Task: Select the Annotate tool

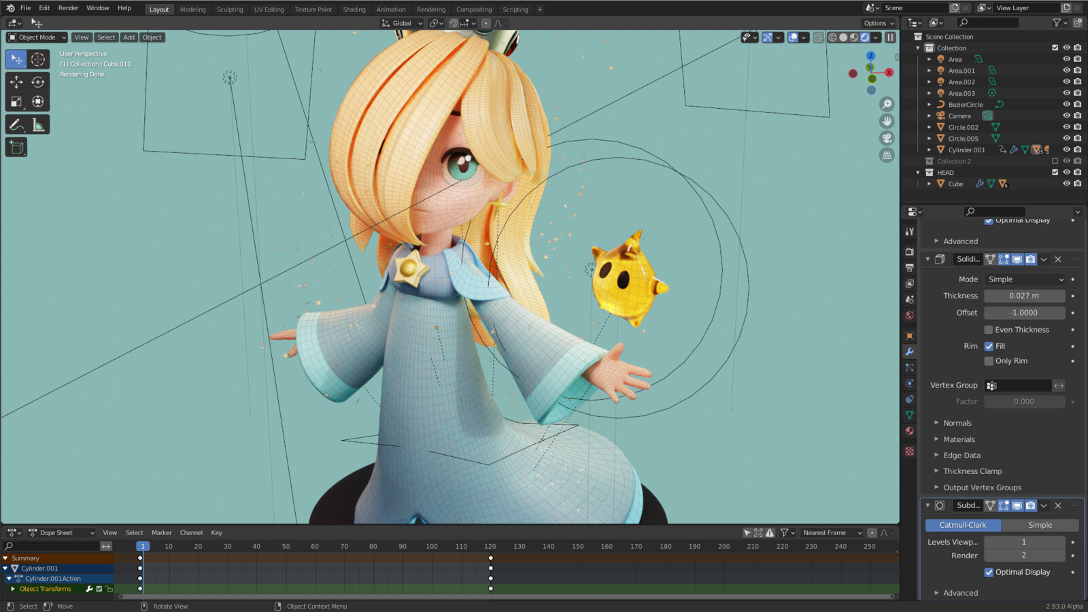Action: (x=16, y=125)
